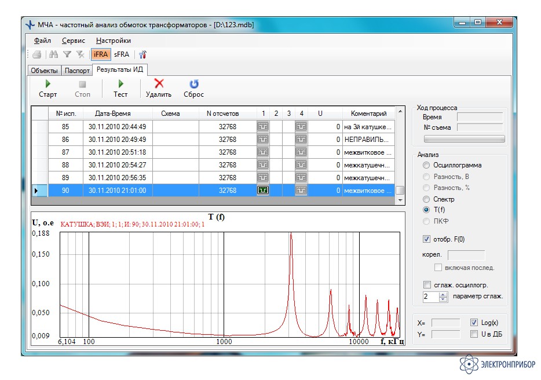The image size is (541, 380).
Task: Click the X= coordinate field
Action: point(446,323)
